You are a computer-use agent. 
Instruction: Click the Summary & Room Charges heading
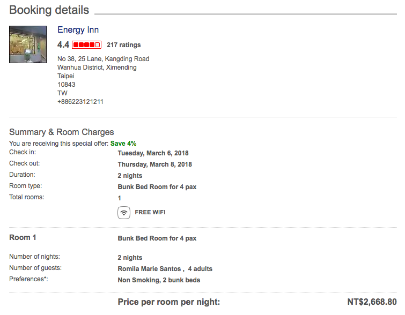(x=62, y=132)
